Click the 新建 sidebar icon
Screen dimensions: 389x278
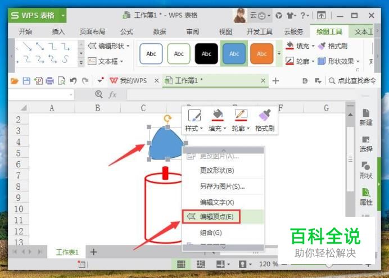(x=366, y=117)
